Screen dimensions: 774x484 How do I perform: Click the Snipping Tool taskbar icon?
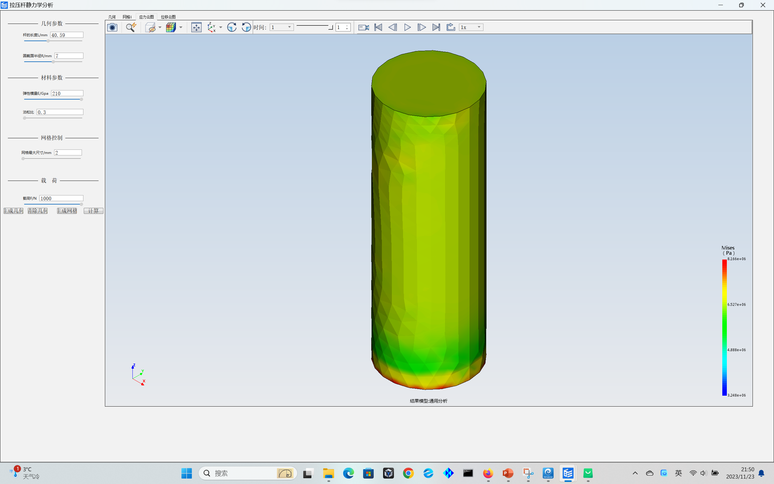pos(528,473)
